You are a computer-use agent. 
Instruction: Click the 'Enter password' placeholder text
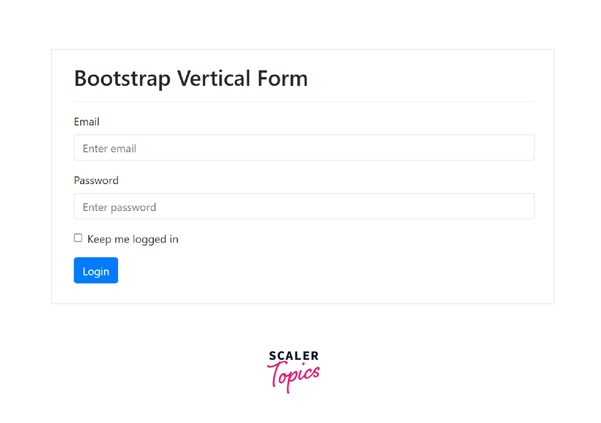pyautogui.click(x=119, y=207)
